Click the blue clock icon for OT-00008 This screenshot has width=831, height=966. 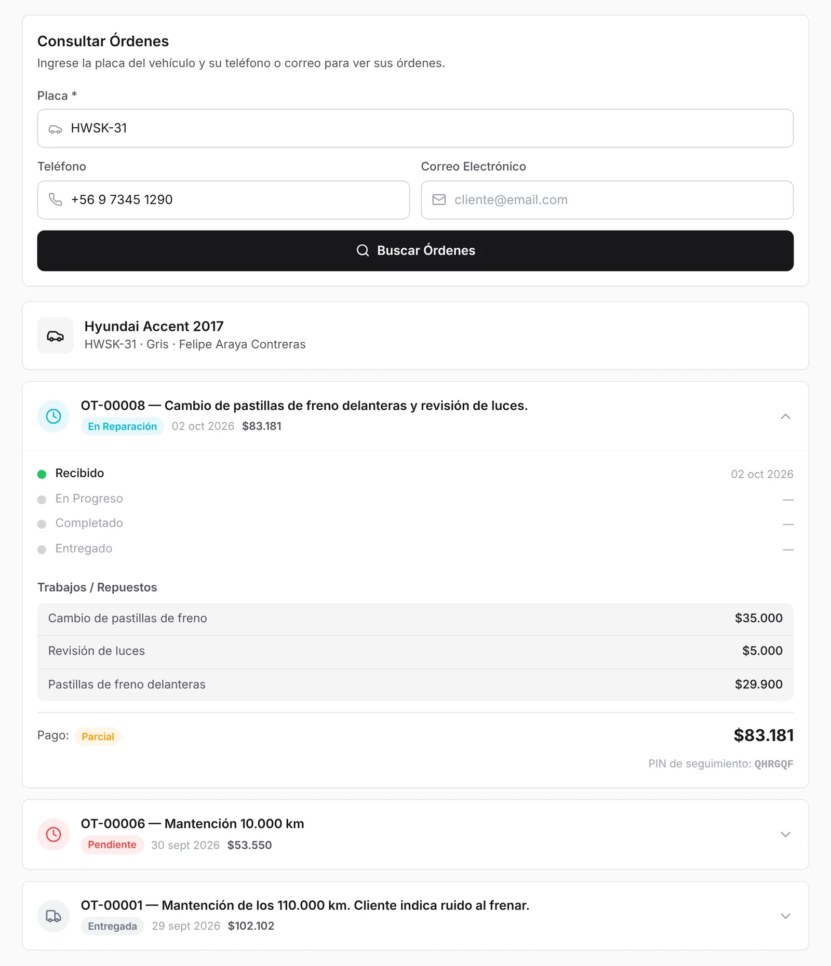53,416
